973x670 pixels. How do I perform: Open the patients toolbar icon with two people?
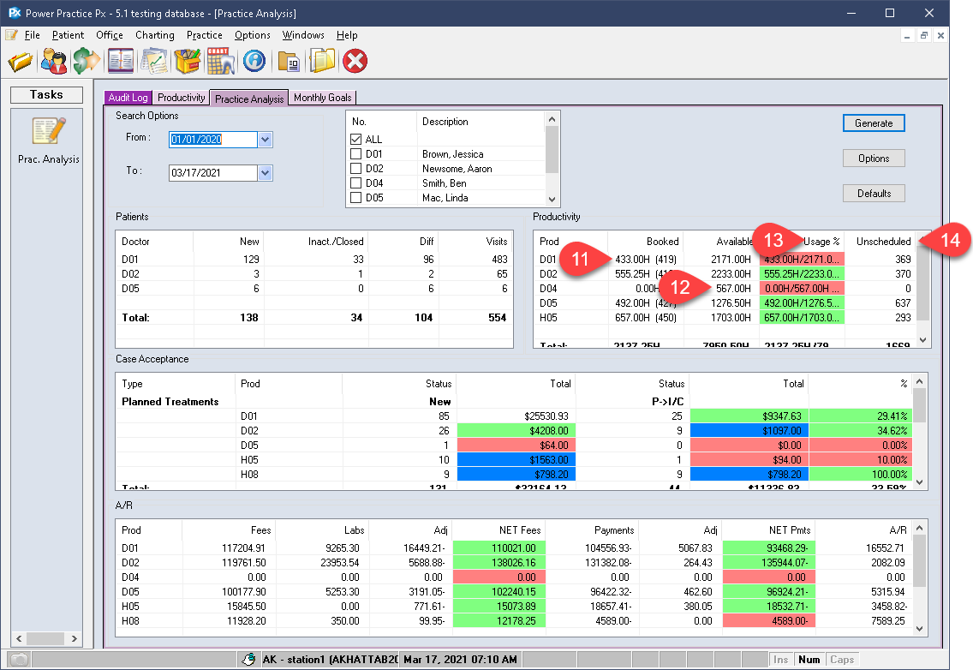54,62
